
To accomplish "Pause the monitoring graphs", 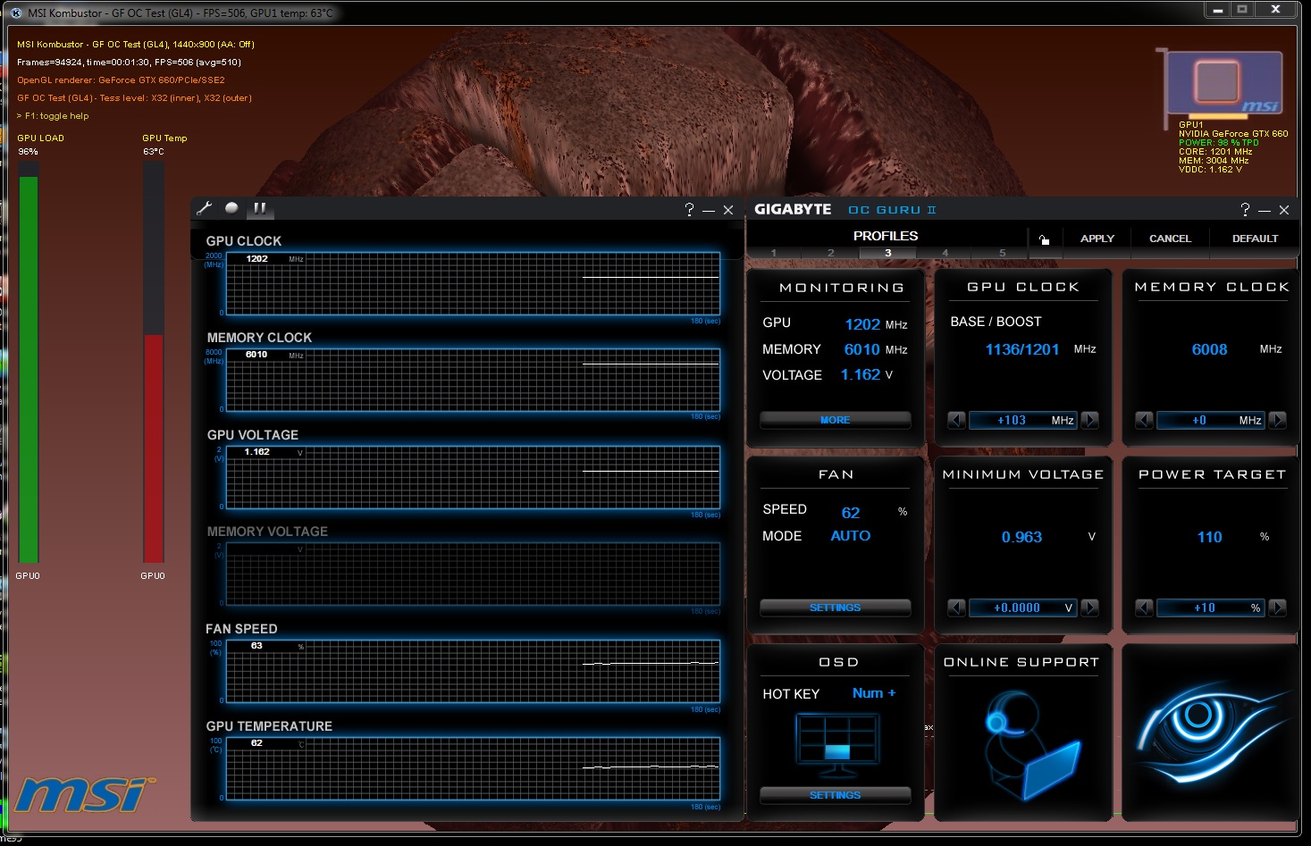I will pos(259,208).
